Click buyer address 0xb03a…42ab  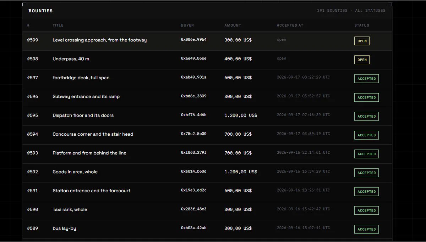[x=193, y=228]
